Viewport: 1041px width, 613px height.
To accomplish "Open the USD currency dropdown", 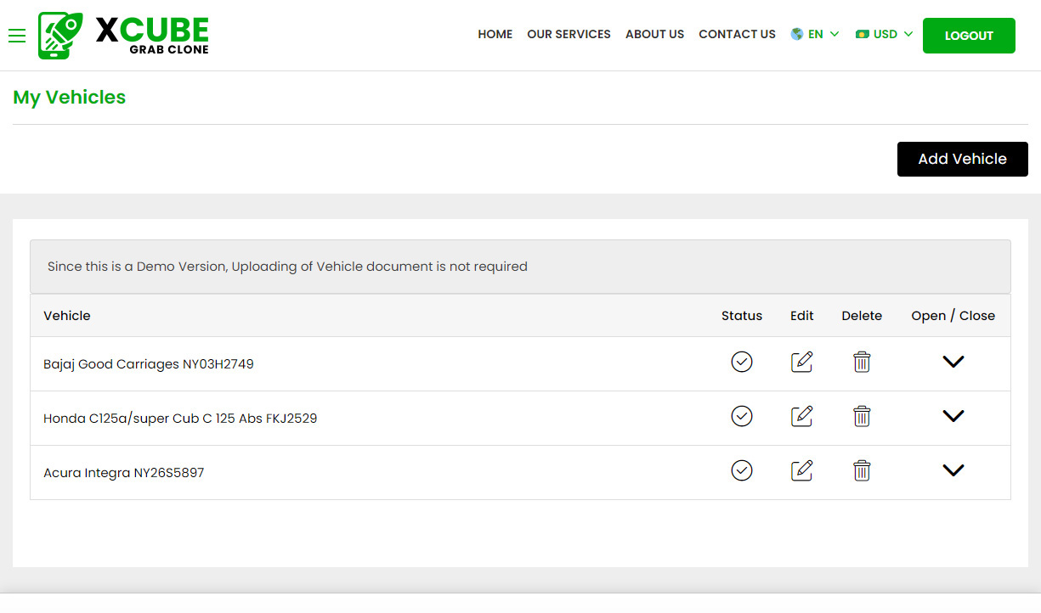I will 885,35.
